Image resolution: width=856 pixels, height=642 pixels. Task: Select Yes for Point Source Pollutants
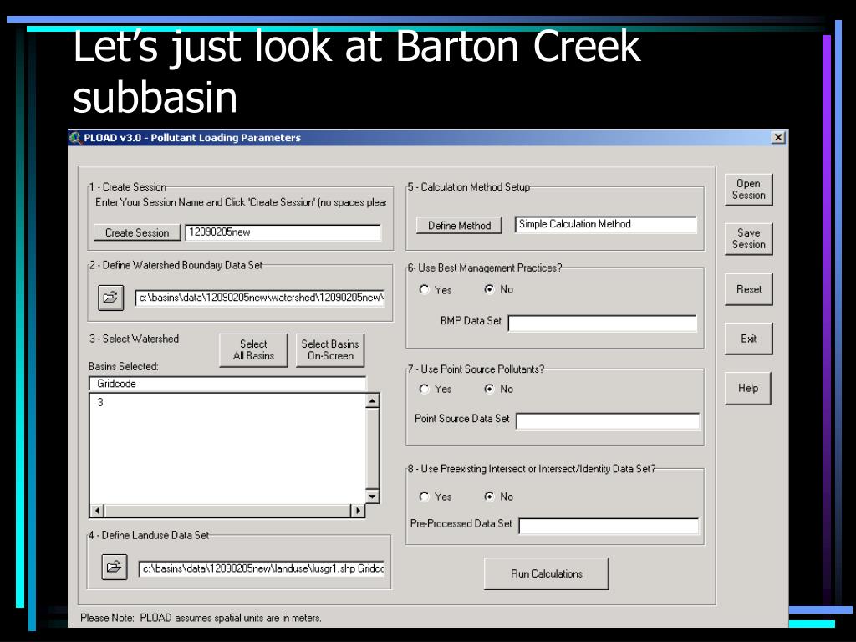click(x=424, y=389)
